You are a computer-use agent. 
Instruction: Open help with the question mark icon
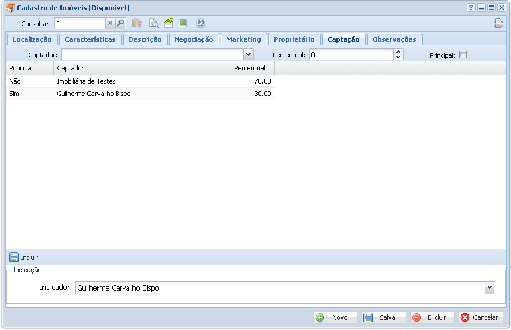[x=471, y=8]
